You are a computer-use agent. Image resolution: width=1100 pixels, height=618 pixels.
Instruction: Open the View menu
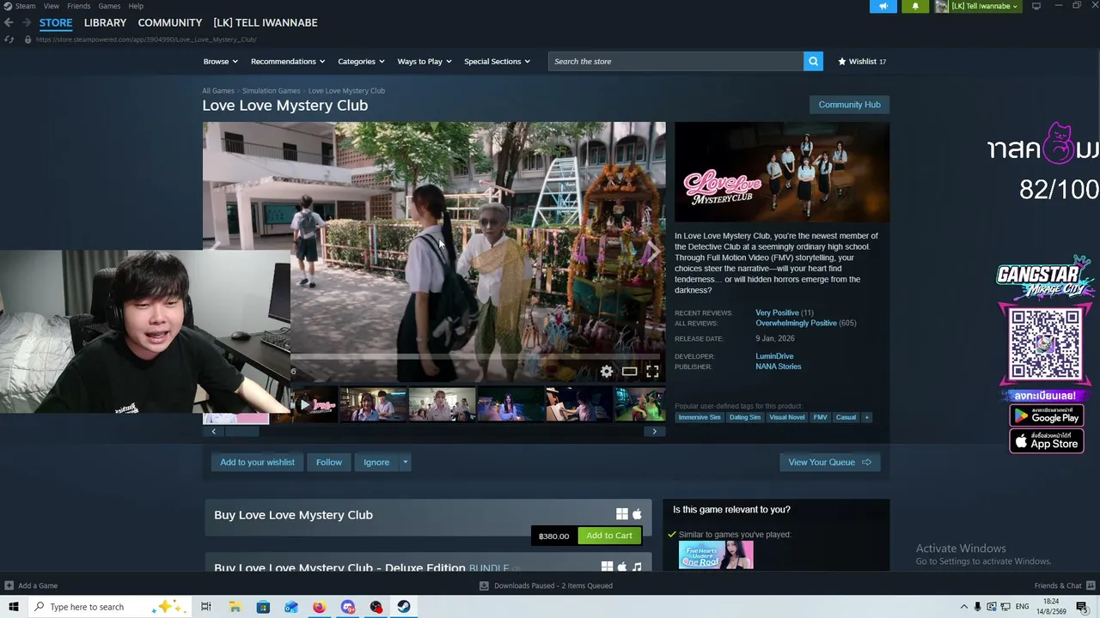click(x=52, y=6)
